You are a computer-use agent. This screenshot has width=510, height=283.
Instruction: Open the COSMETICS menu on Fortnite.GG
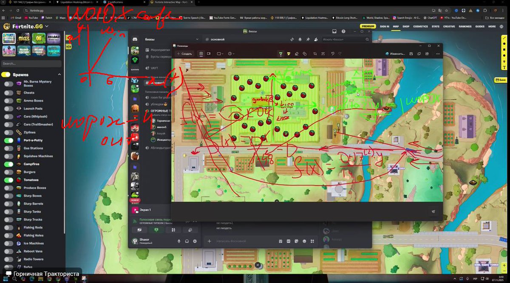point(420,26)
